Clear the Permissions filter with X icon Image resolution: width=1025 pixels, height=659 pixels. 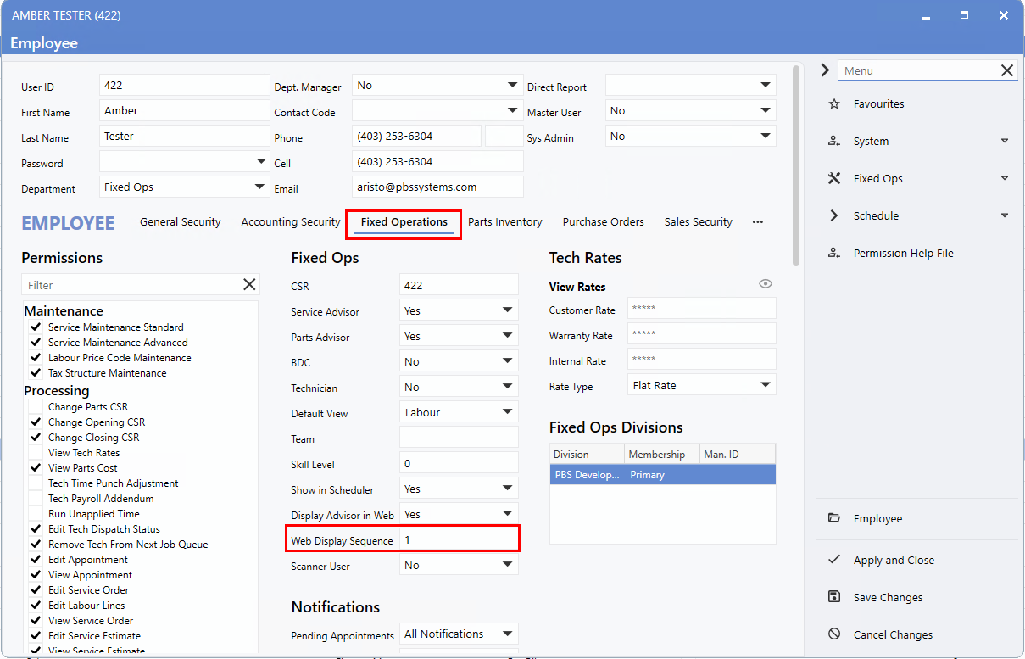point(249,285)
